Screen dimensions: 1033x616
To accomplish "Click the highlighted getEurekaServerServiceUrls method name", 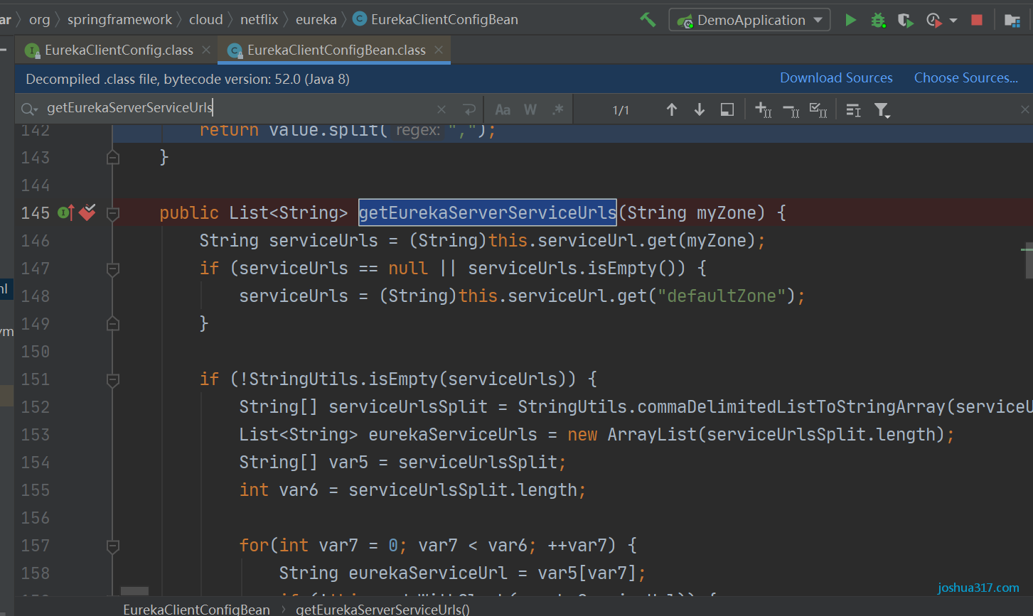I will pyautogui.click(x=488, y=212).
